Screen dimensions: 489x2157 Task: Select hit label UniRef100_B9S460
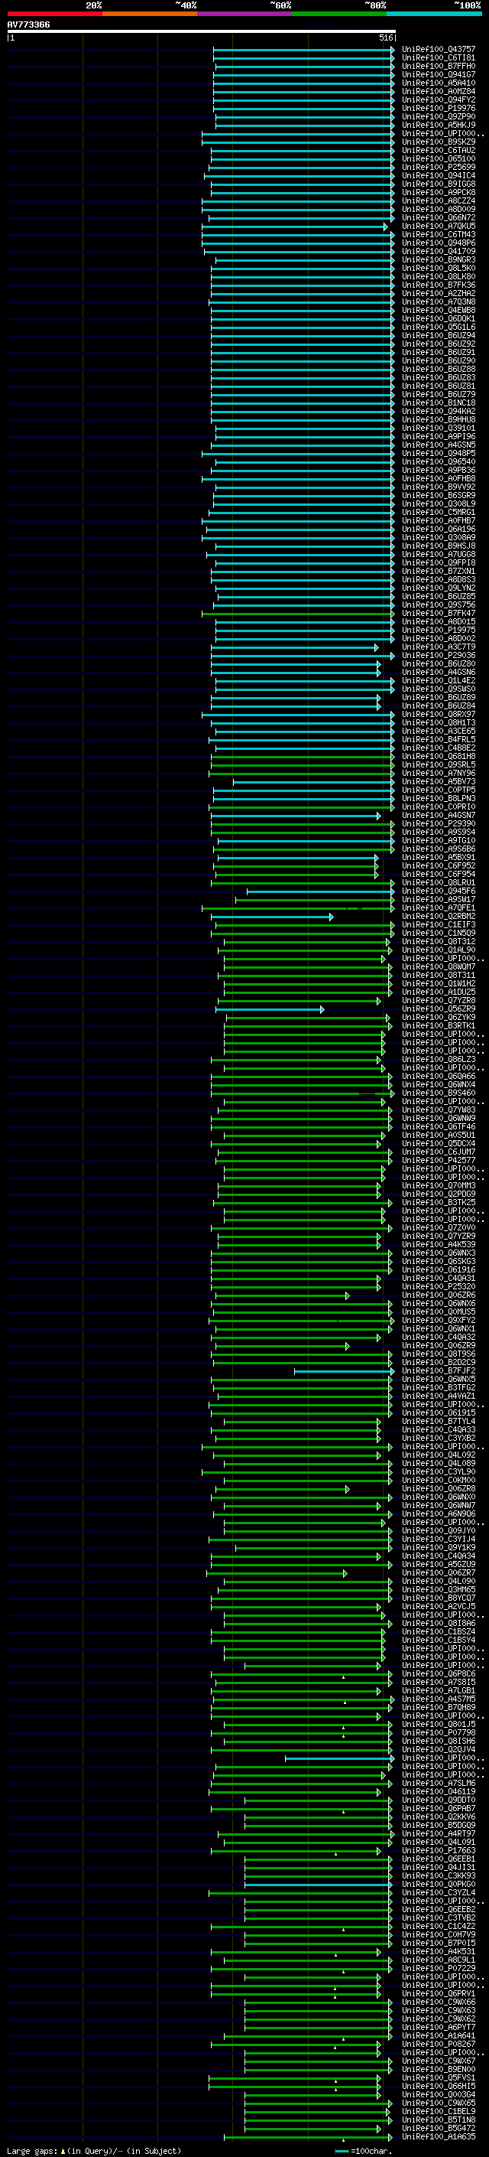tap(439, 1093)
